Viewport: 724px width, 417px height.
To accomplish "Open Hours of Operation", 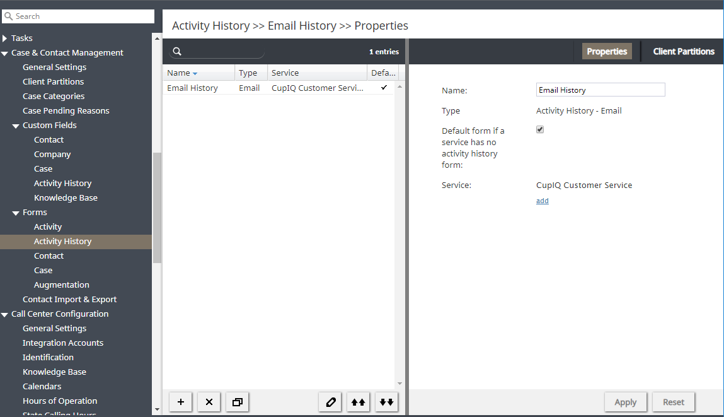I will (x=60, y=401).
